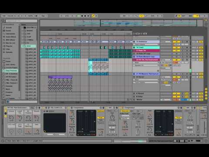Fold the 20 FR-TAL Pad Instrument track
The height and width of the screenshot is (157, 209).
point(134,60)
